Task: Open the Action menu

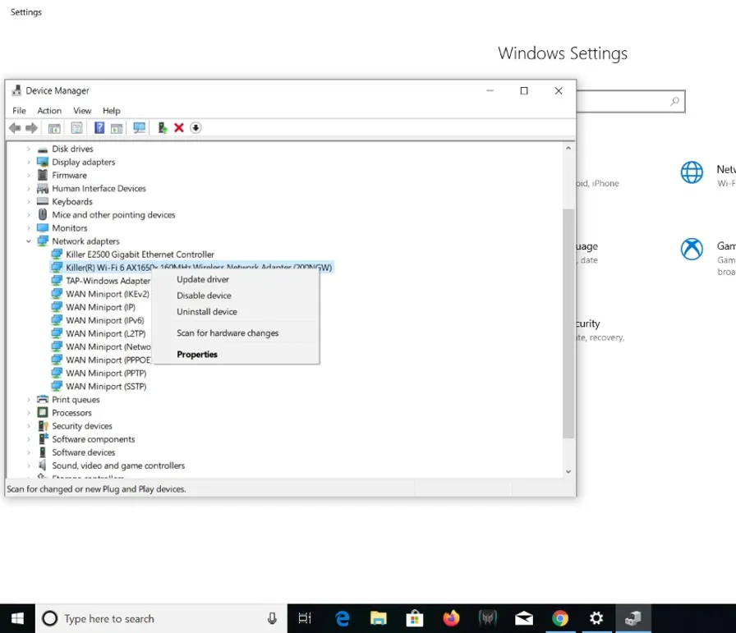Action: 49,111
